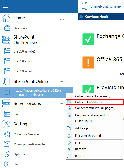Open ellipsis menu for b-sp10-c-s08r

pos(66,62)
